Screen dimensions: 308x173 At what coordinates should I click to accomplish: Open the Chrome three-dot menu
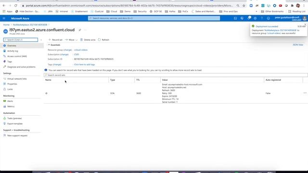pyautogui.click(x=304, y=6)
